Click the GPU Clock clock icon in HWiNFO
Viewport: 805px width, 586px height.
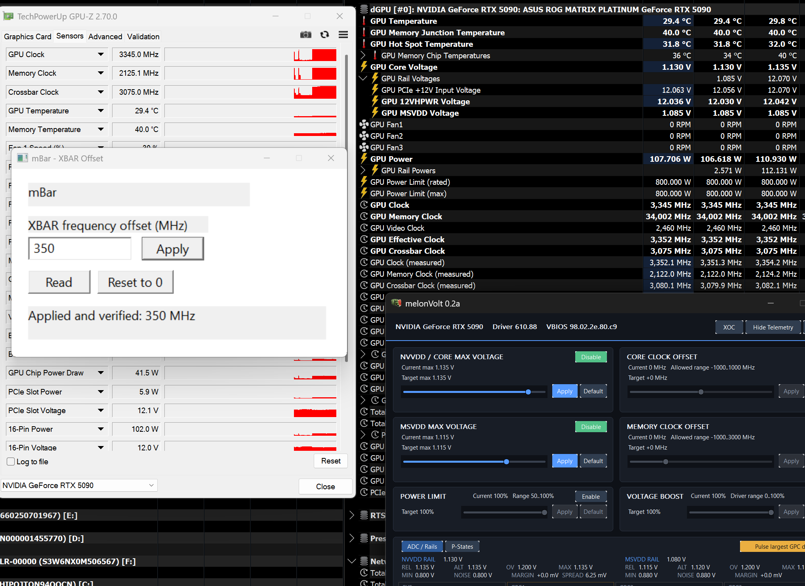(x=364, y=205)
